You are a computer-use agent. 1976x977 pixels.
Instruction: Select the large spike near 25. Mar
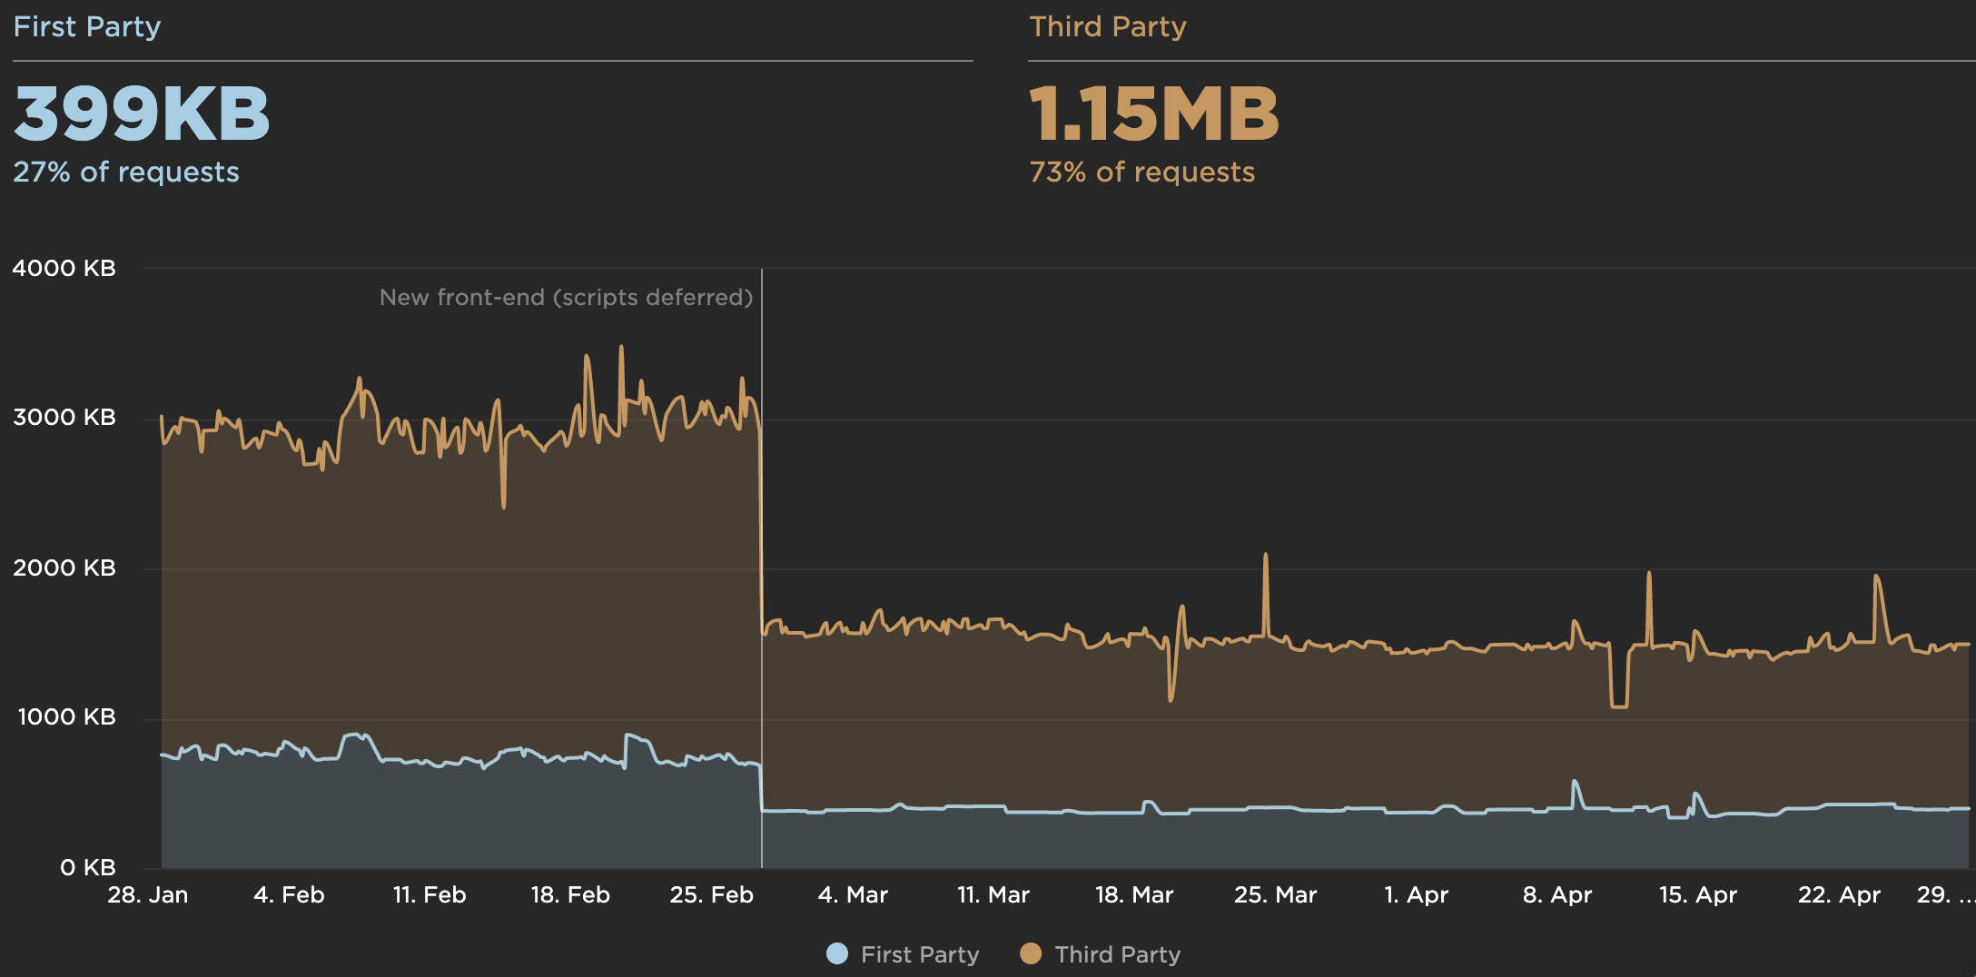(1266, 554)
